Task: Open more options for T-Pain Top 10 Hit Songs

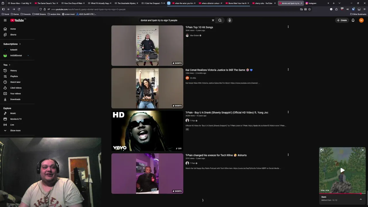Action: [288, 27]
